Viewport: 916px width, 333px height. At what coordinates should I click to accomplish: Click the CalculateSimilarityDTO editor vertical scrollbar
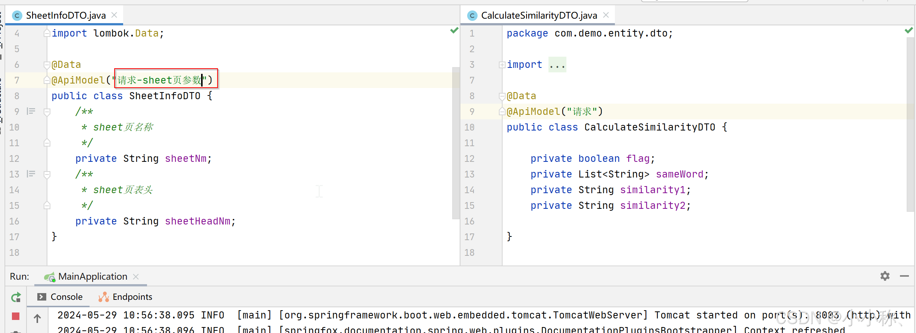point(910,124)
